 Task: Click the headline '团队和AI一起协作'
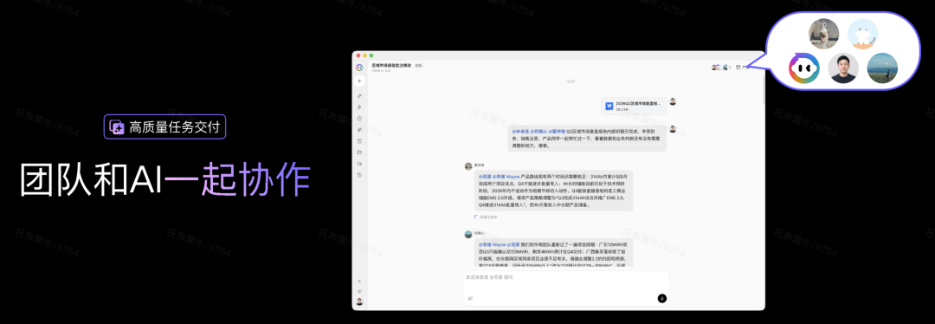[x=165, y=180]
